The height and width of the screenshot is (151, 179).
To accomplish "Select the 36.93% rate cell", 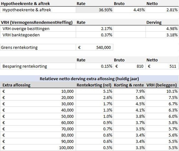I will pos(94,10).
